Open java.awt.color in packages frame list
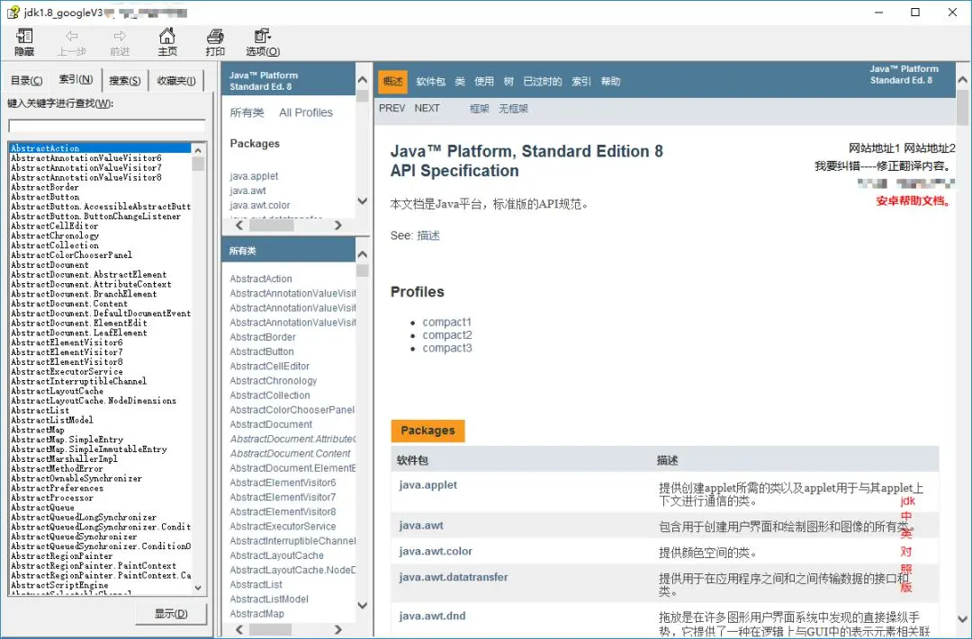Image resolution: width=972 pixels, height=639 pixels. click(x=260, y=205)
